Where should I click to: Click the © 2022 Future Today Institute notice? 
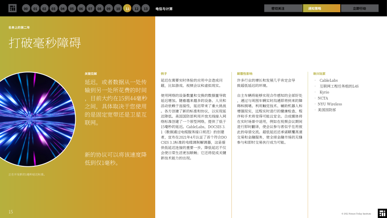[356, 213]
